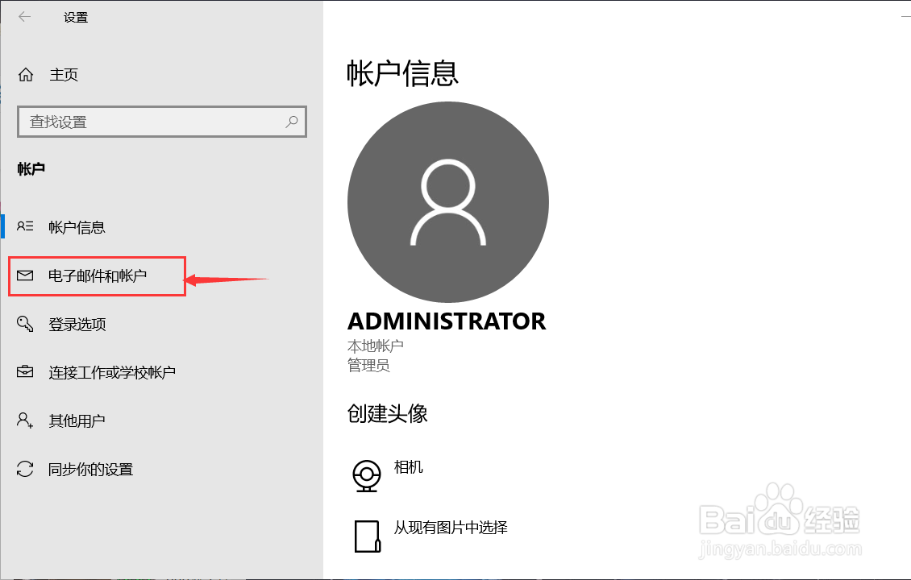Click the envelope email icon
Viewport: 911px width, 580px height.
pyautogui.click(x=26, y=276)
